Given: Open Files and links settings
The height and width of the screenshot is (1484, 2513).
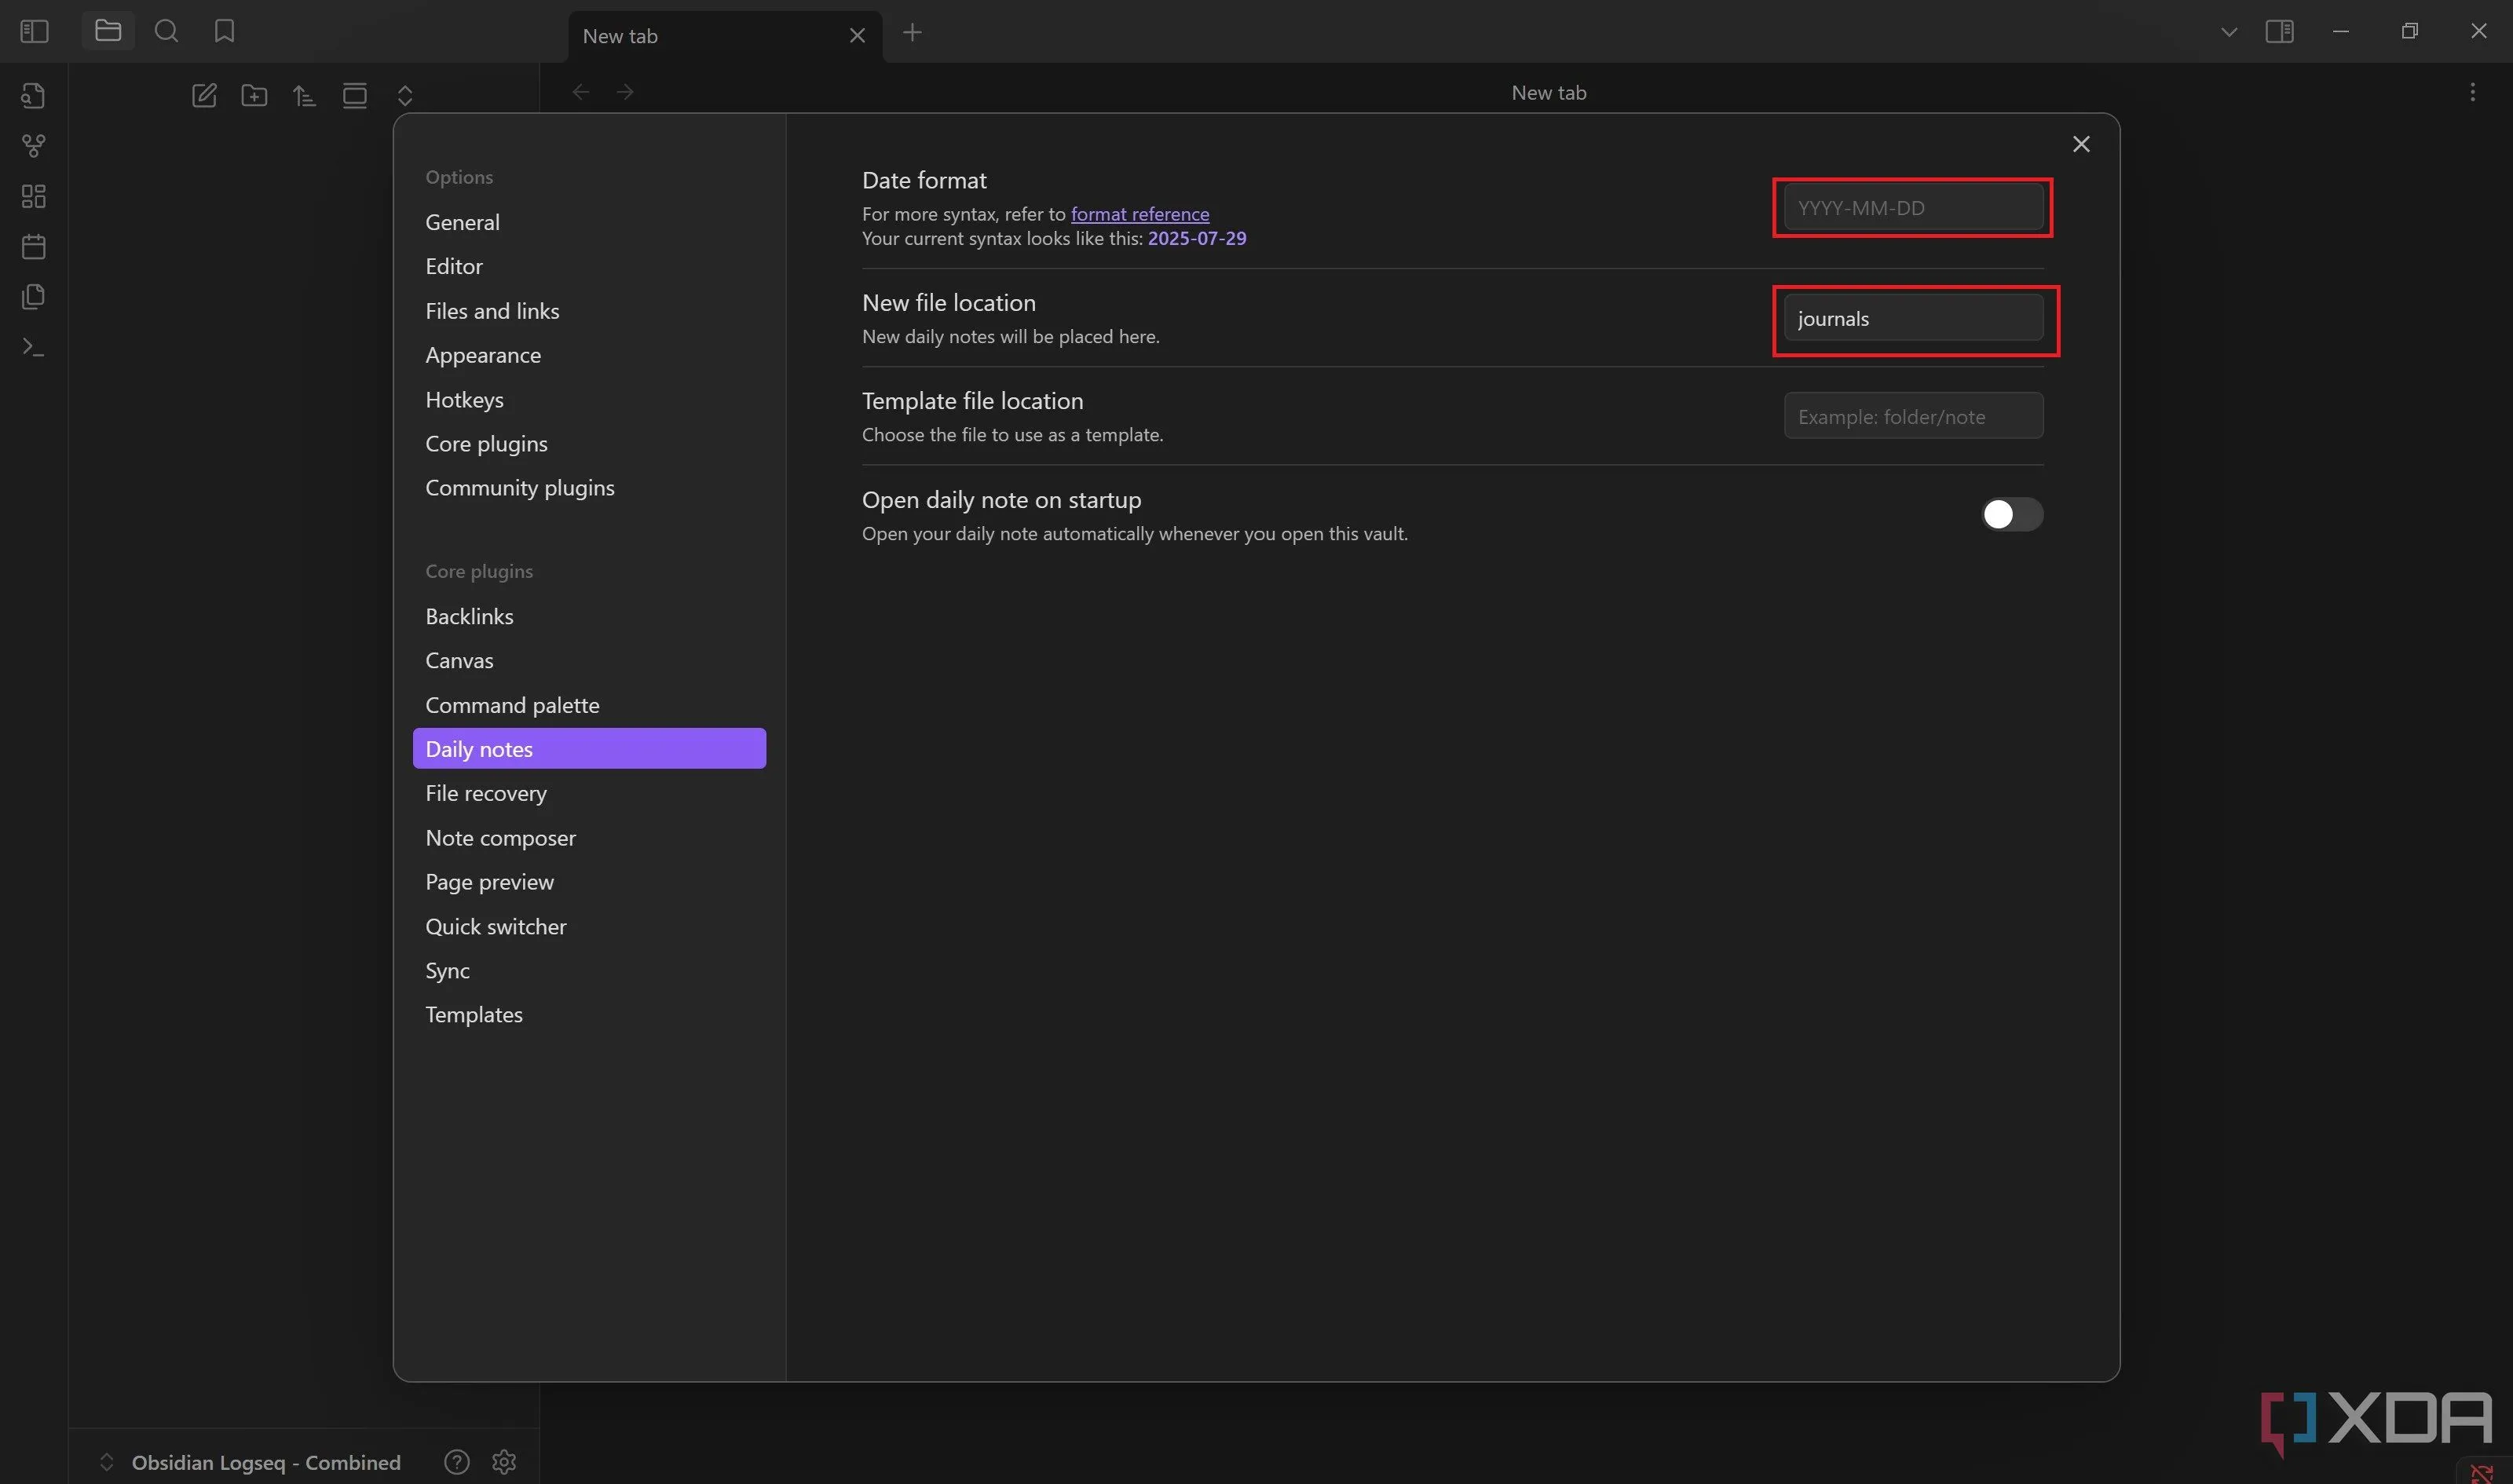Looking at the screenshot, I should click(x=589, y=311).
